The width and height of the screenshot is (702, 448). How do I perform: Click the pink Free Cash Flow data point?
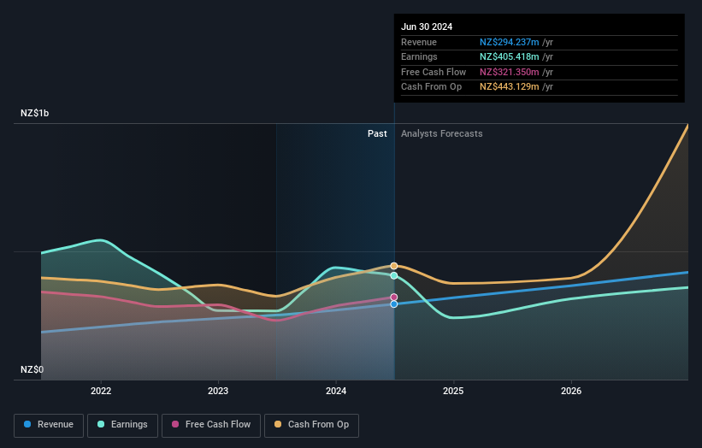click(x=394, y=298)
